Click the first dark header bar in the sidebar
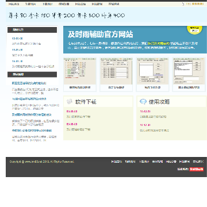The width and height of the screenshot is (207, 207). pyautogui.click(x=32, y=30)
